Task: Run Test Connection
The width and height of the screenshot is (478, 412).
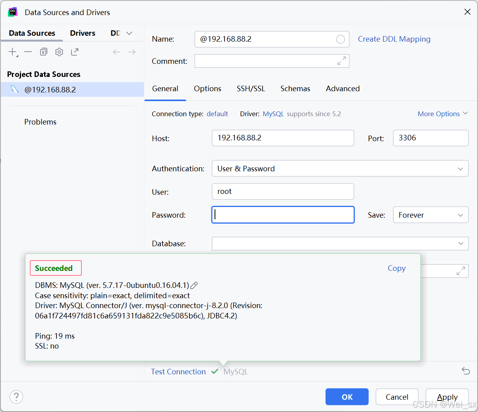Action: pos(178,372)
